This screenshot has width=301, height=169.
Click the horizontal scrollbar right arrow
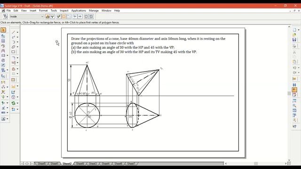(x=285, y=163)
